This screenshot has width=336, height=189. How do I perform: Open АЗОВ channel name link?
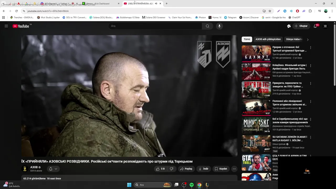(34, 167)
